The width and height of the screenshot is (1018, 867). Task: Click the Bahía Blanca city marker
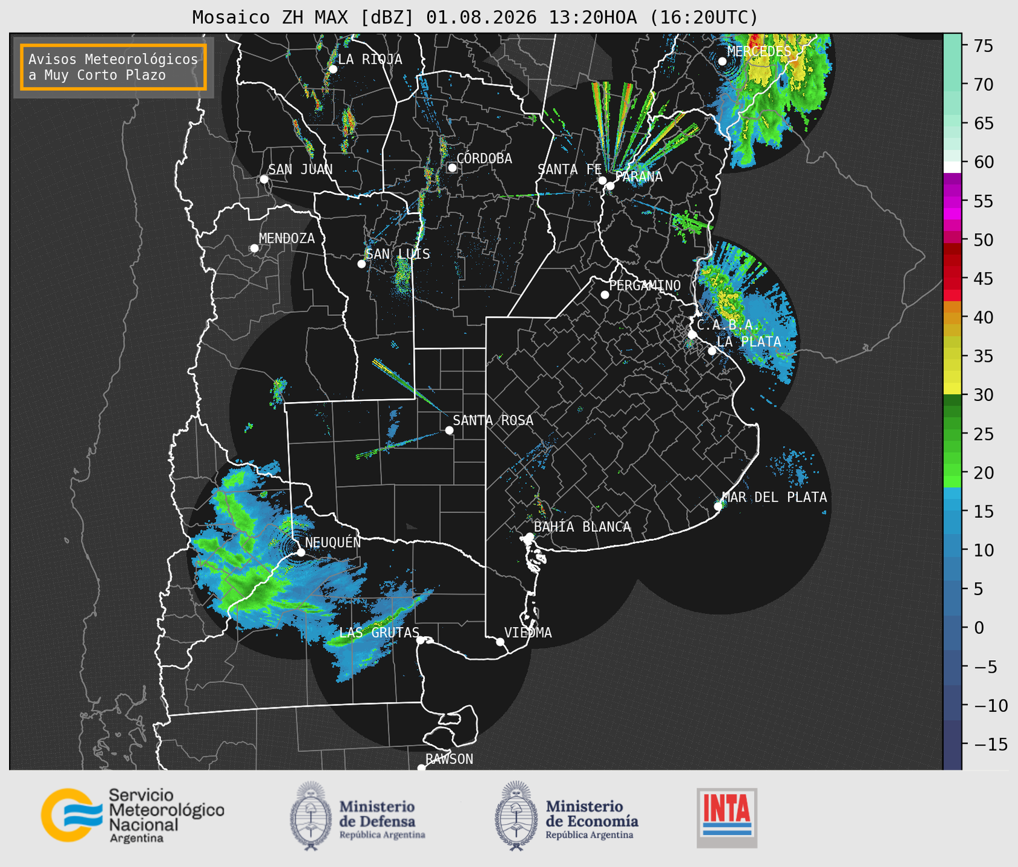[x=529, y=537]
